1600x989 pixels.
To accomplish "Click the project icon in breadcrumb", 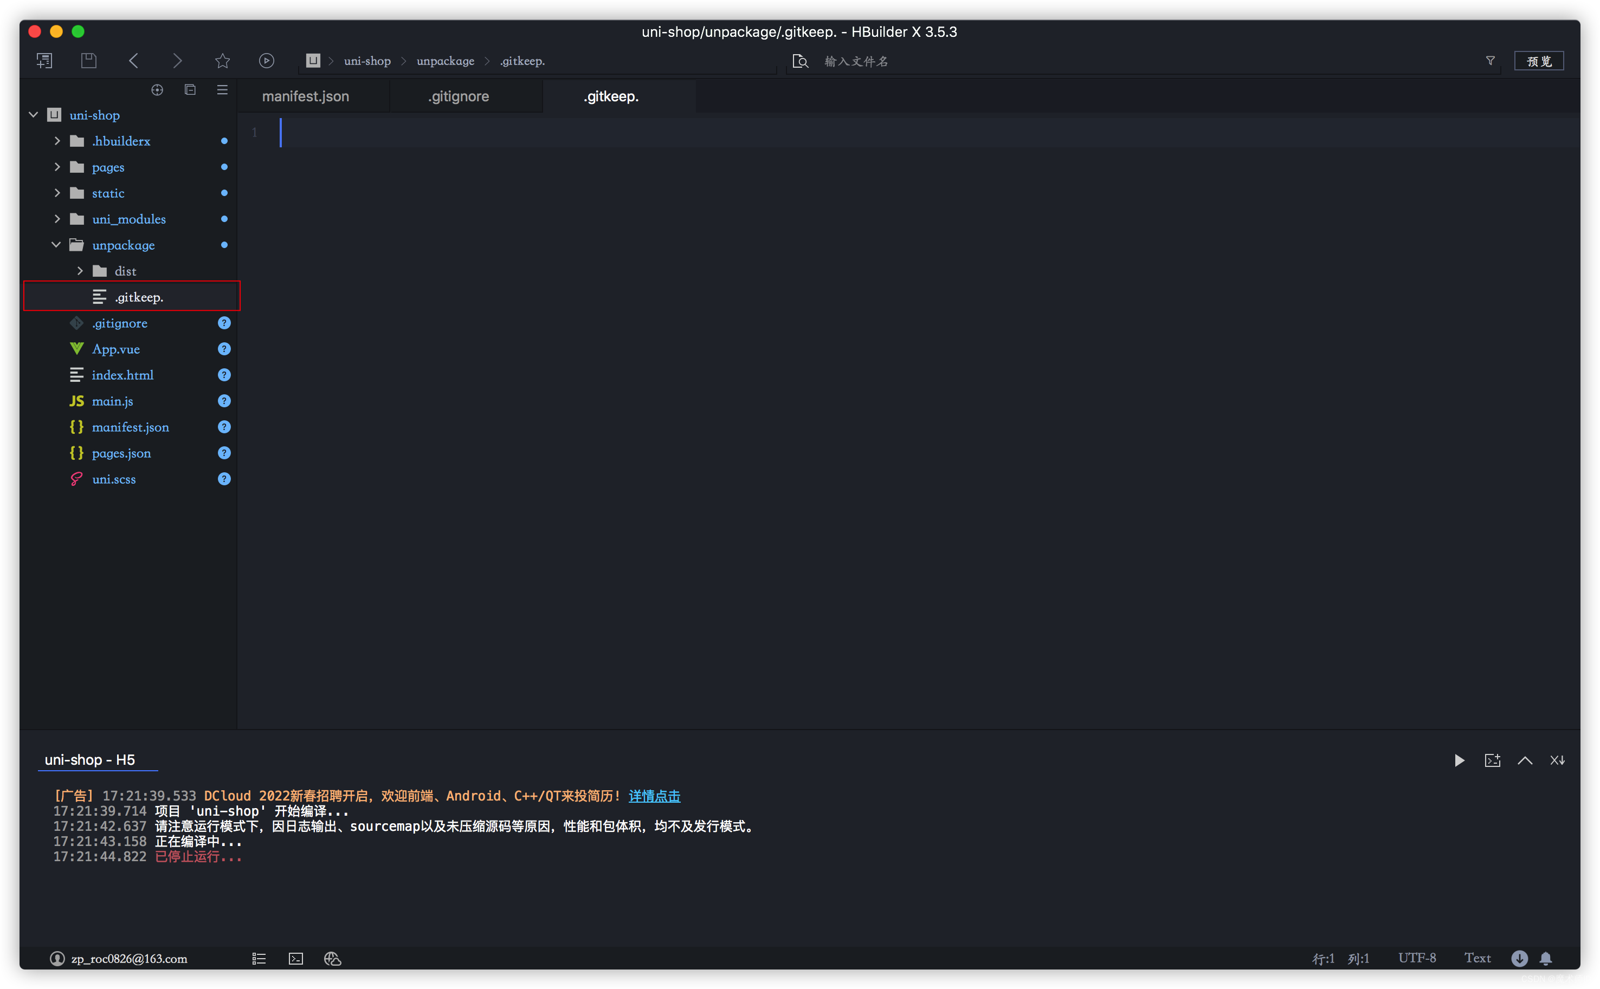I will [313, 60].
